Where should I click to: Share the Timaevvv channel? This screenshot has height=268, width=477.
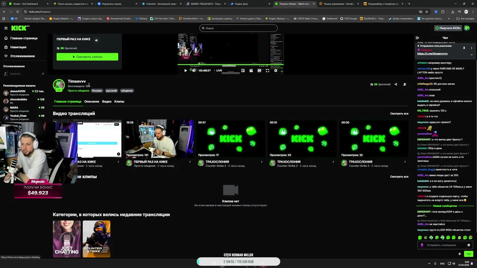(396, 84)
